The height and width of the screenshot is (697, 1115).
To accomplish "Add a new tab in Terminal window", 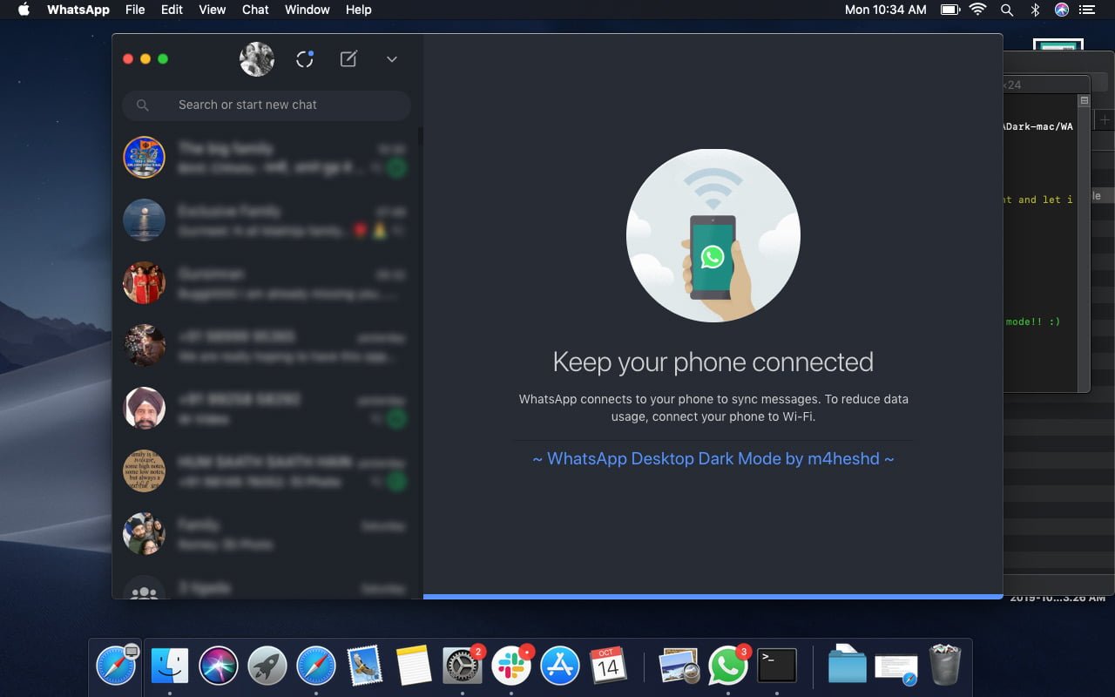I will [x=1105, y=120].
